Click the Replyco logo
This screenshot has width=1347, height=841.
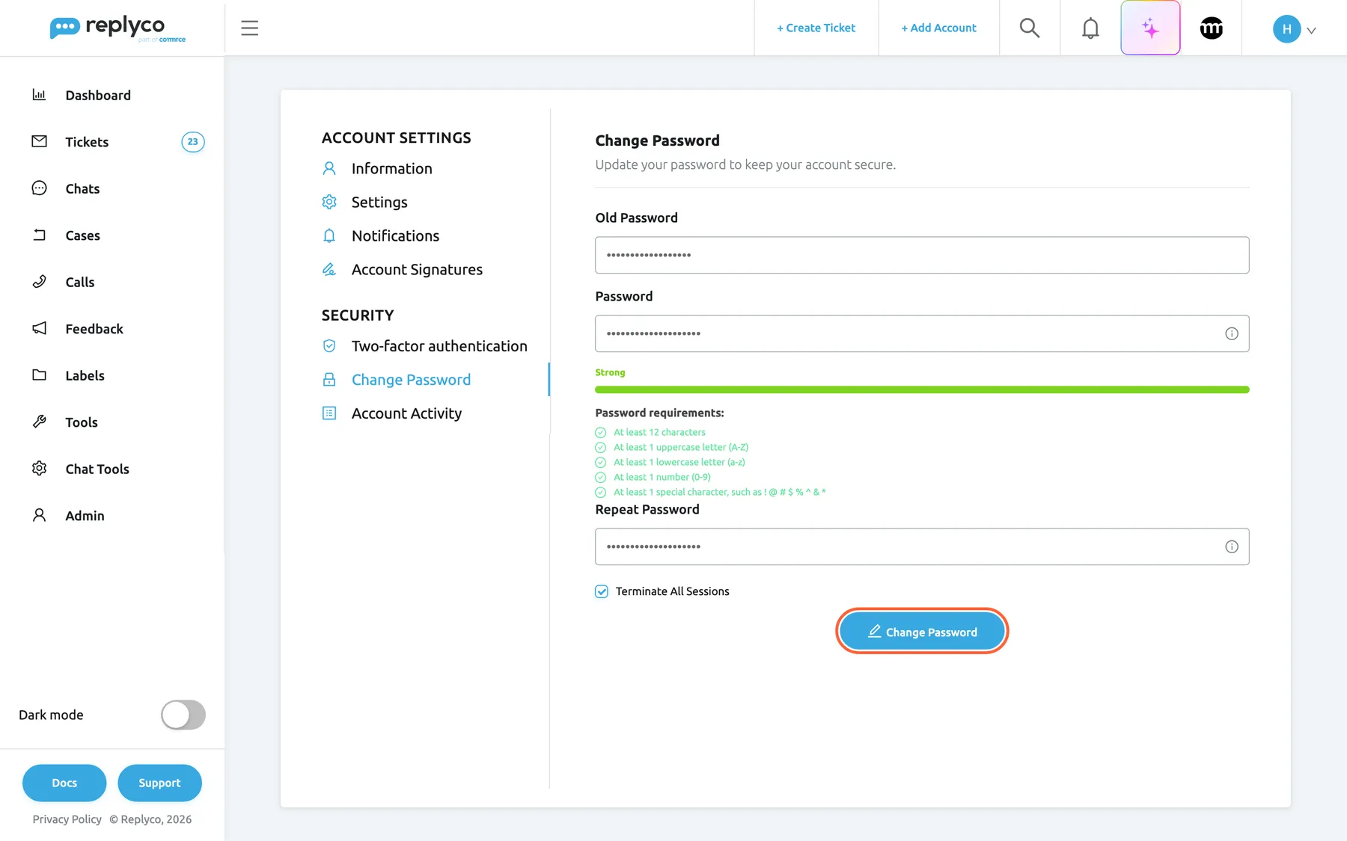117,28
